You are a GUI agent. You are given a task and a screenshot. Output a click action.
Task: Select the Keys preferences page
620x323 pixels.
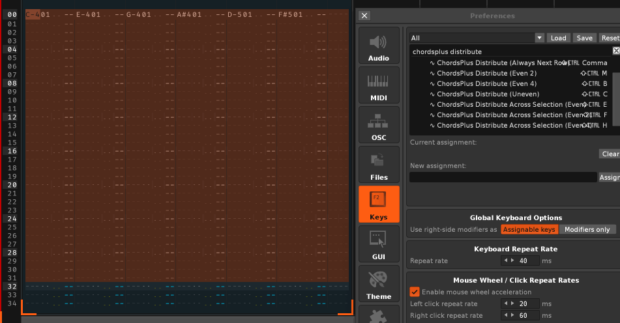pyautogui.click(x=379, y=205)
